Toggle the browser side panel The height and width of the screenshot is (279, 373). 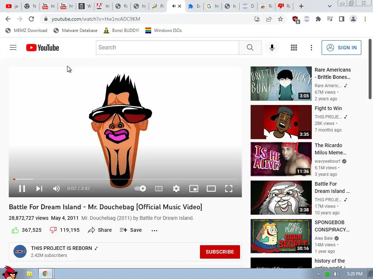click(x=342, y=19)
